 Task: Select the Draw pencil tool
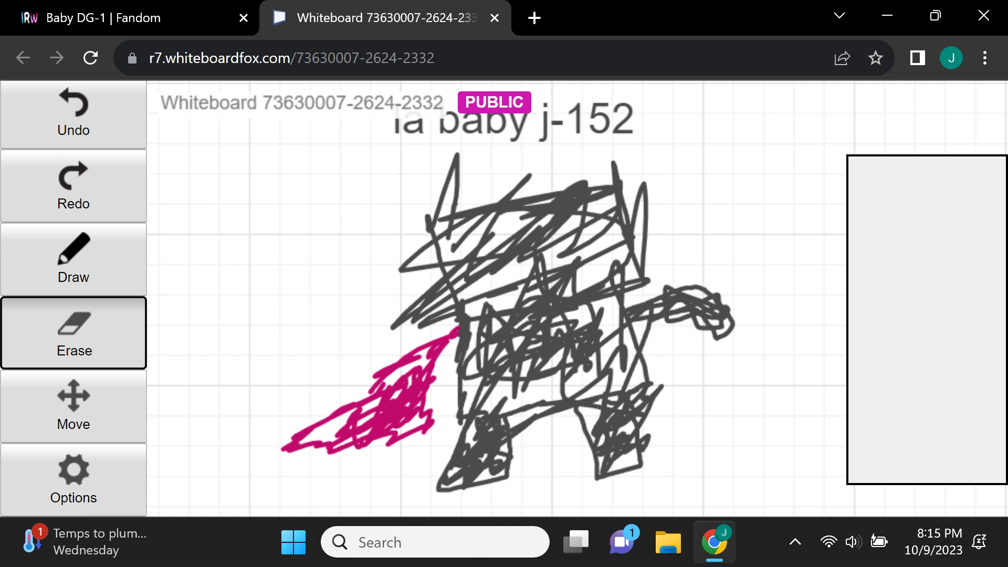(x=73, y=259)
